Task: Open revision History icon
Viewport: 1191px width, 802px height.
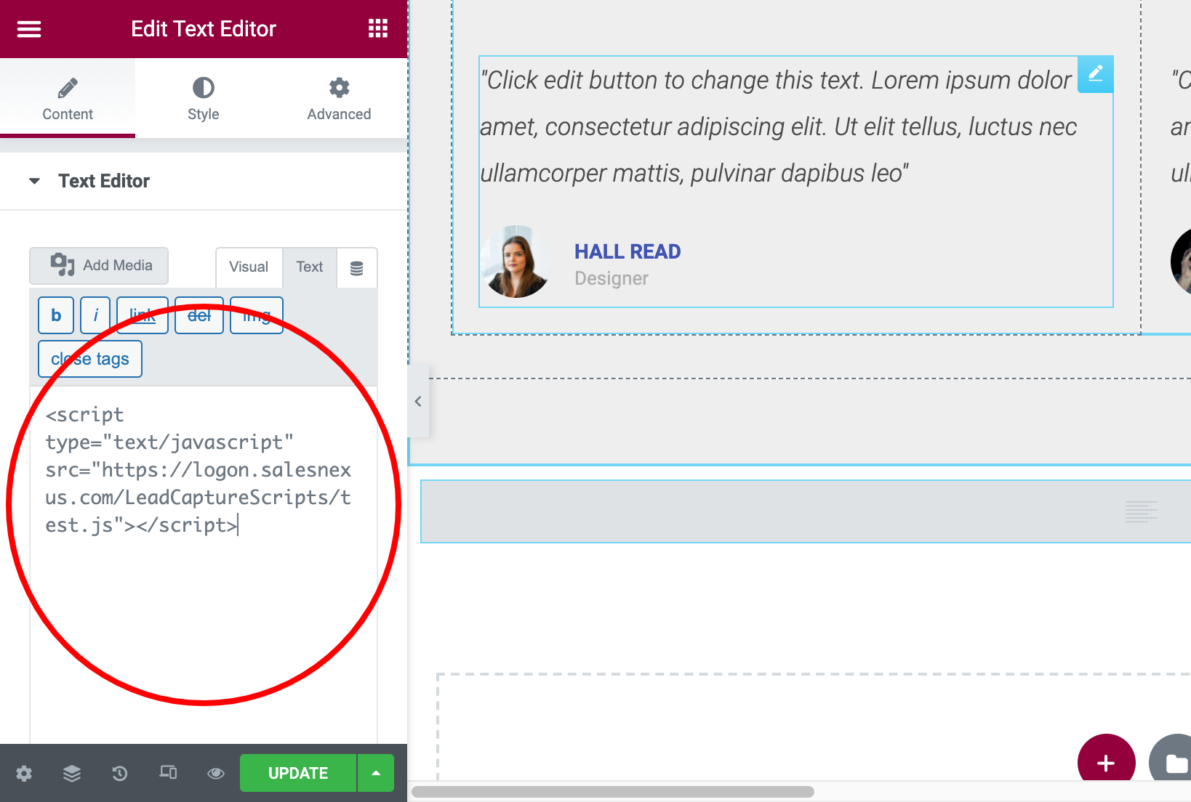Action: pos(120,774)
